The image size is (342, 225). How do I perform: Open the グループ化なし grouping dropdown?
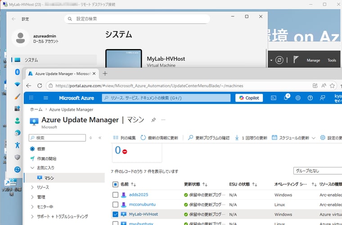click(318, 171)
